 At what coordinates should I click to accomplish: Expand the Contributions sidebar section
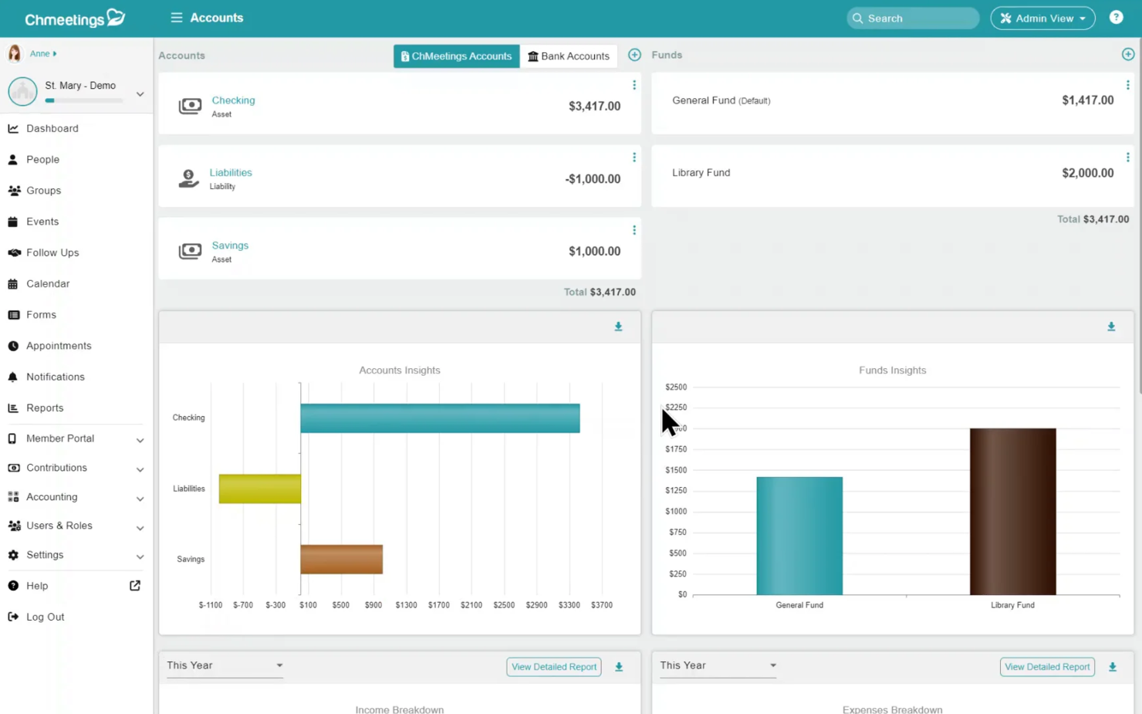(56, 467)
